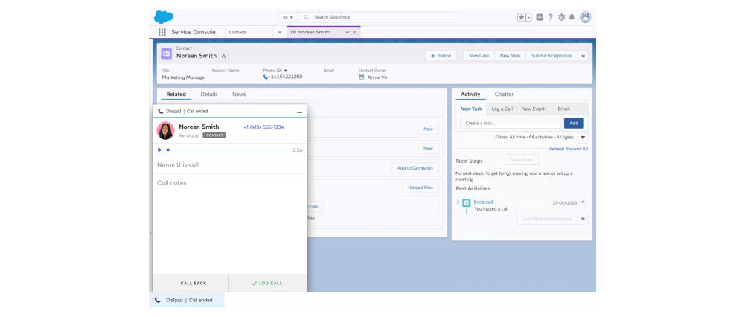Click Noreen Smith's photo in Dialpad

[165, 131]
